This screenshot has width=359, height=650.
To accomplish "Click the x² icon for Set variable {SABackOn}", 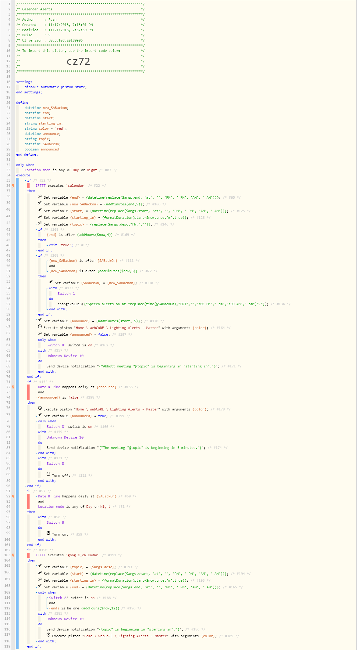I will pyautogui.click(x=51, y=282).
